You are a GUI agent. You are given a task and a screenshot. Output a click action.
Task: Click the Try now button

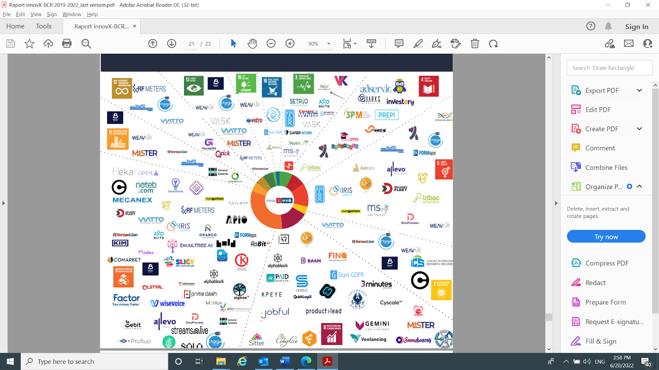(x=606, y=237)
